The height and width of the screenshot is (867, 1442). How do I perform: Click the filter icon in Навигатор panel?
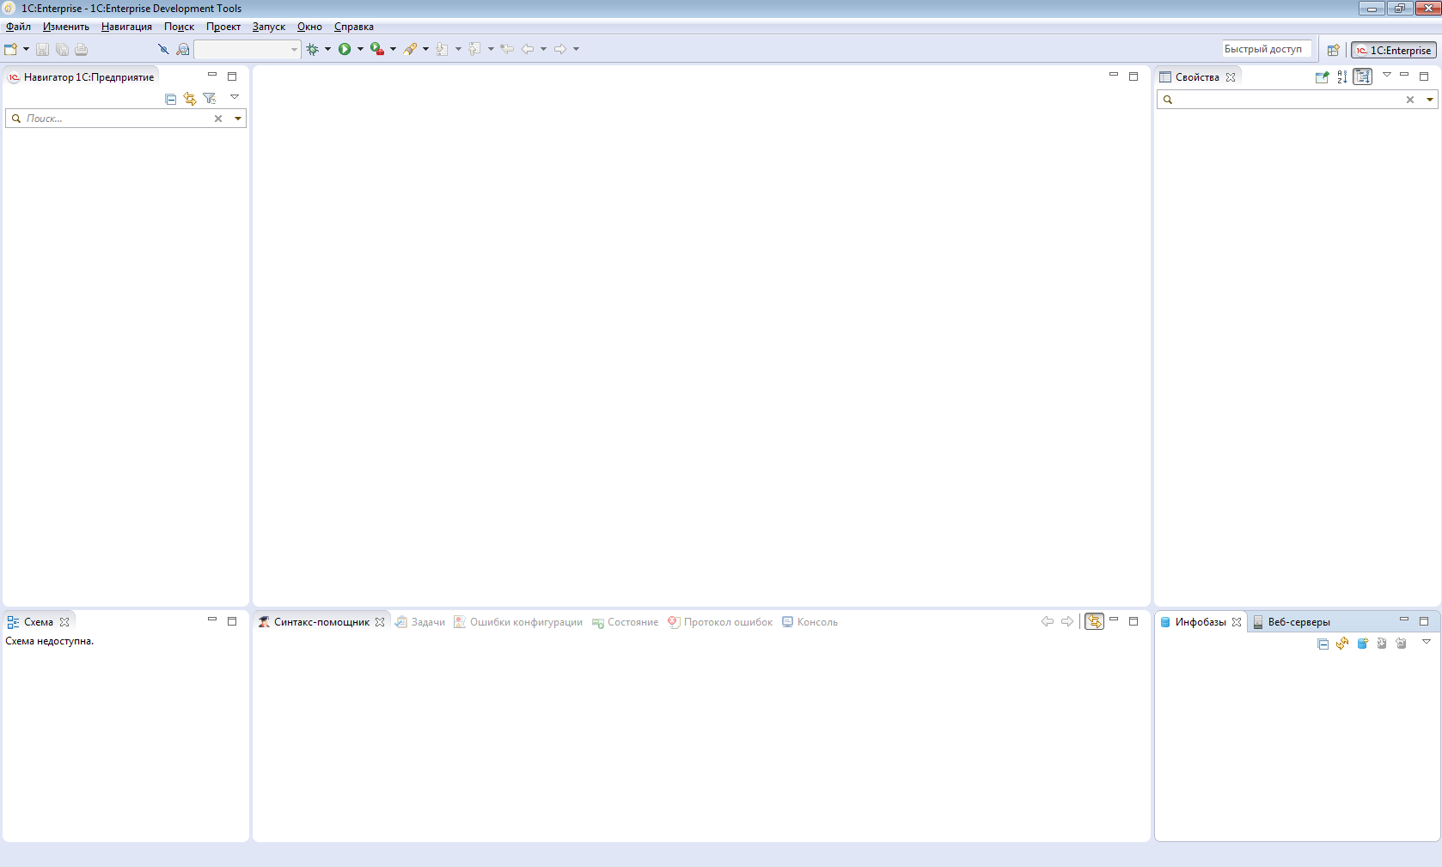pos(210,99)
